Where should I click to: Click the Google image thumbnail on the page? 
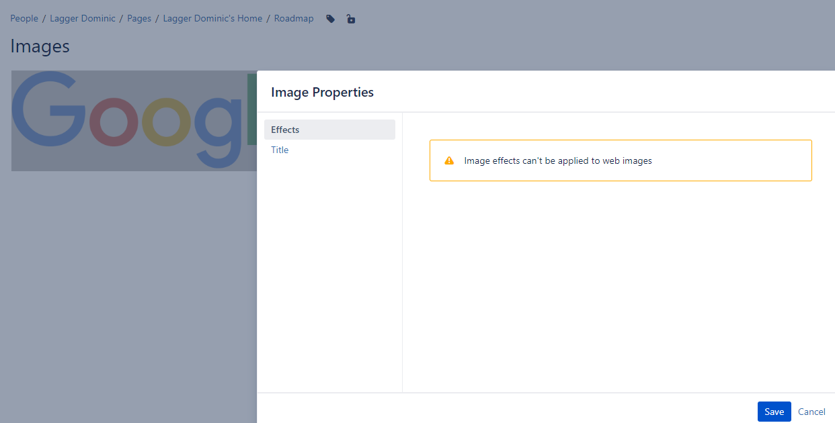point(128,121)
